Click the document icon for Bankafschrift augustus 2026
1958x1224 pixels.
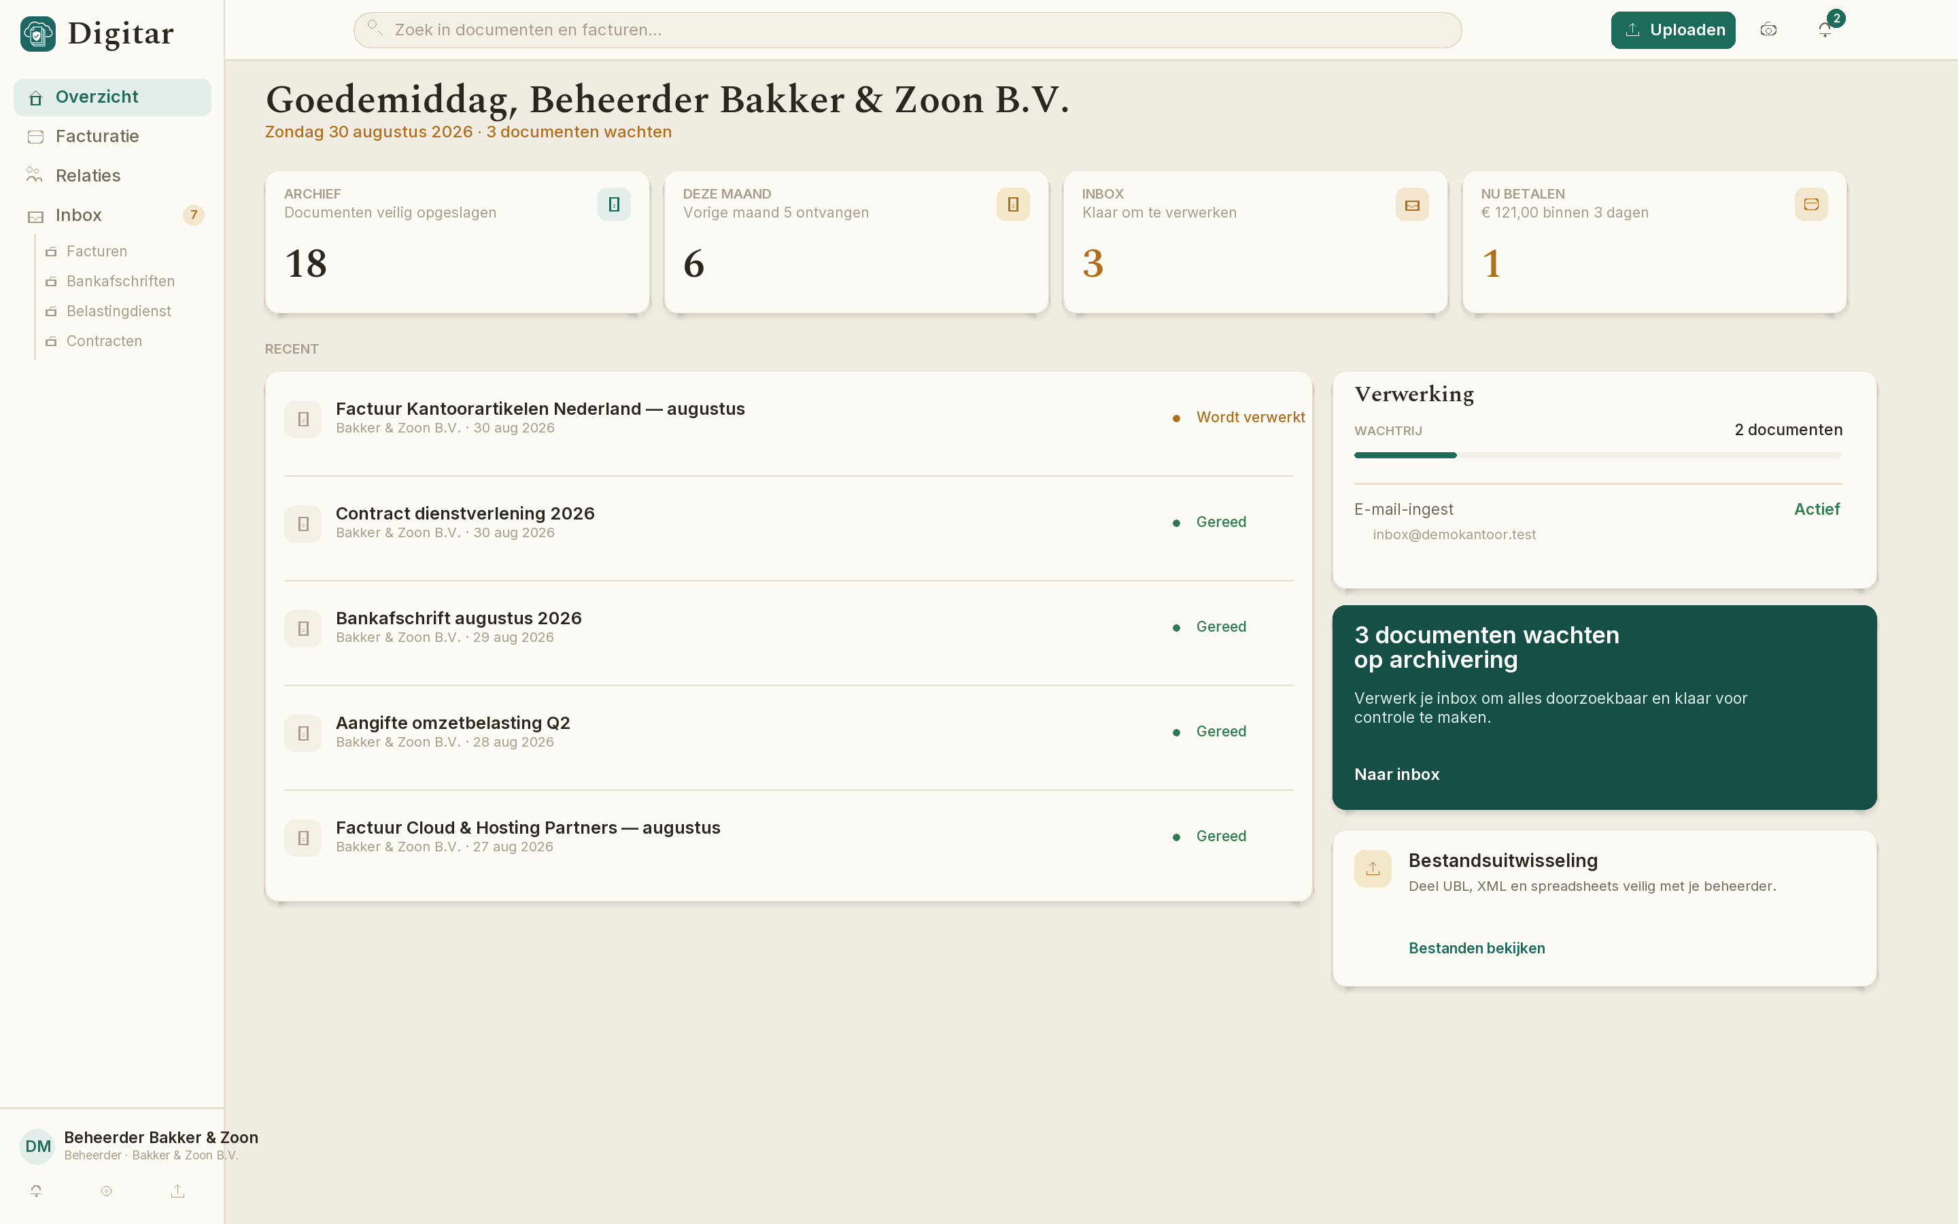(x=303, y=628)
